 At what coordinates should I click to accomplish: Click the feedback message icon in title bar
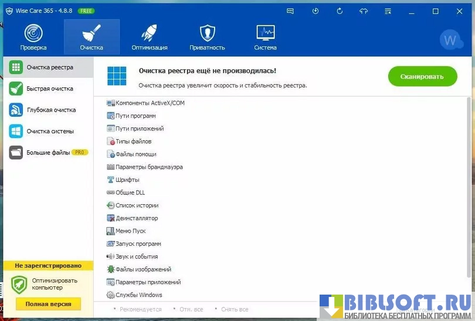point(290,11)
